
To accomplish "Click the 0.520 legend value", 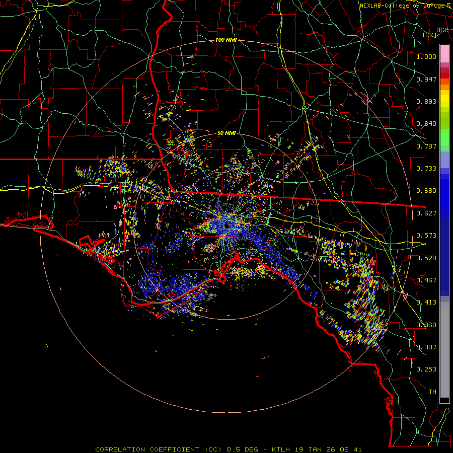I will tap(426, 258).
